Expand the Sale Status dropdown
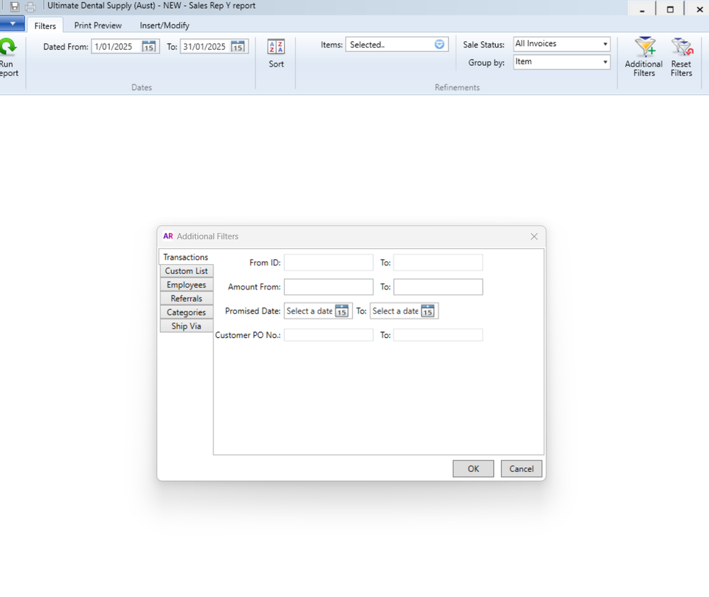This screenshot has height=597, width=709. click(x=605, y=44)
